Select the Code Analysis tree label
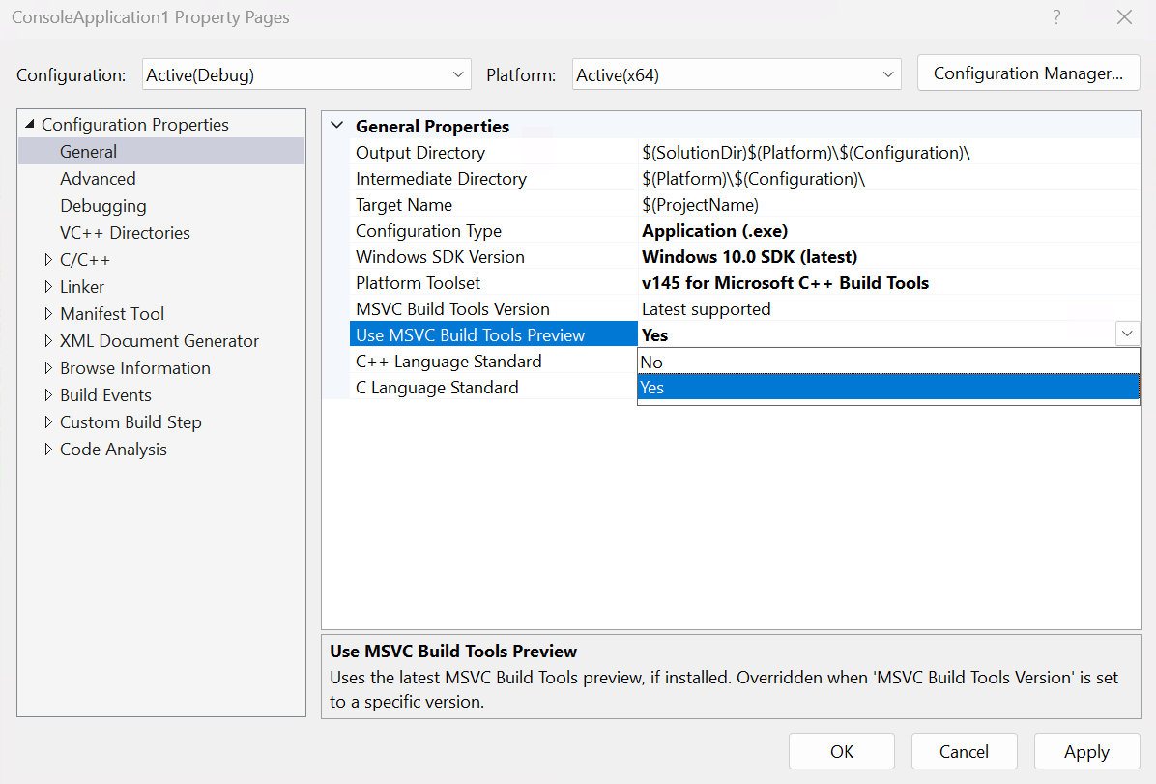The width and height of the screenshot is (1156, 784). [x=113, y=450]
